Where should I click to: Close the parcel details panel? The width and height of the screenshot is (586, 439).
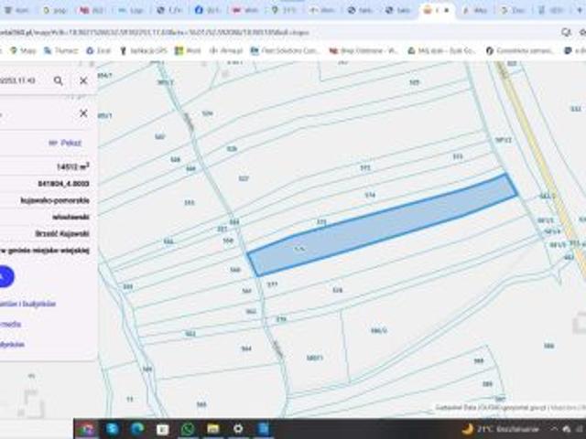pyautogui.click(x=83, y=113)
